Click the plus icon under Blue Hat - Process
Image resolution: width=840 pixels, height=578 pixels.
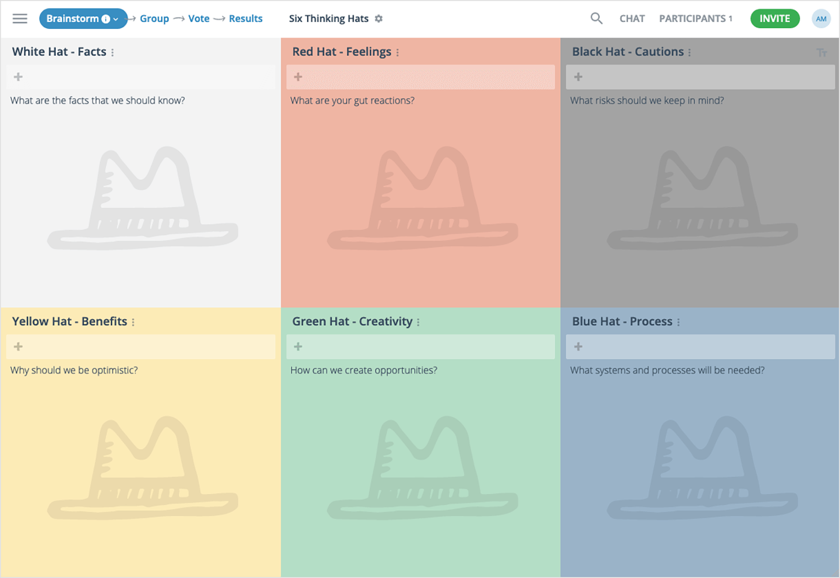point(578,346)
